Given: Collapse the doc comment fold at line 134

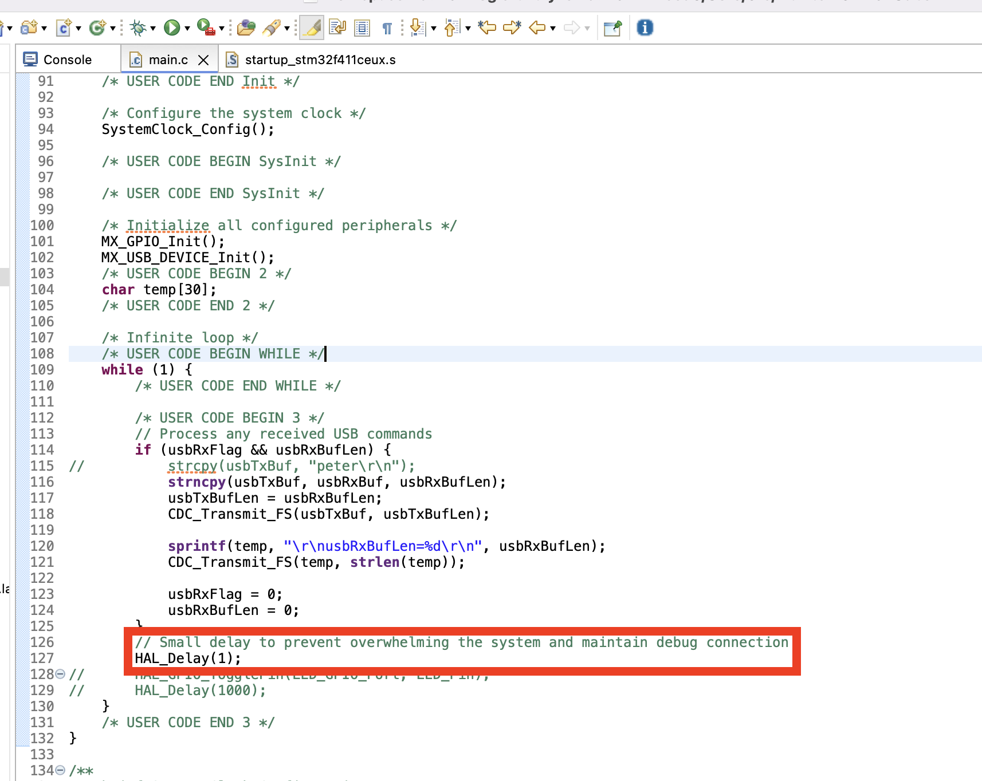Looking at the screenshot, I should 60,770.
